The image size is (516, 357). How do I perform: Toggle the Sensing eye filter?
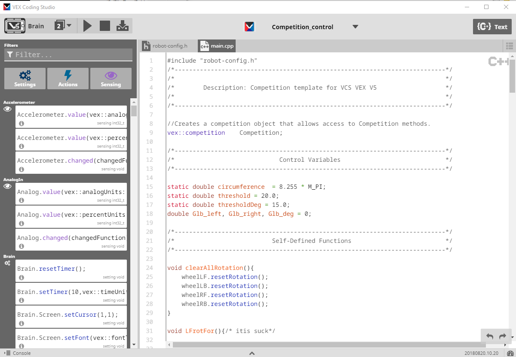pyautogui.click(x=111, y=79)
